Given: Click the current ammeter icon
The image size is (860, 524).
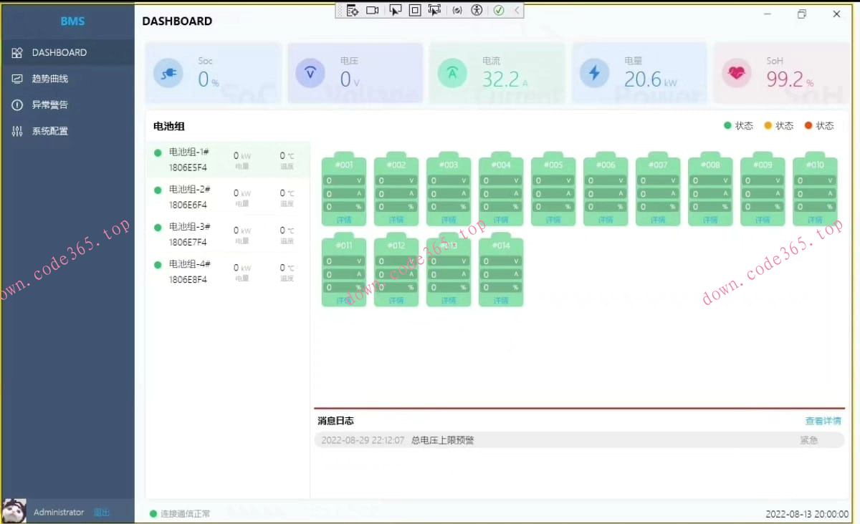Looking at the screenshot, I should [452, 73].
